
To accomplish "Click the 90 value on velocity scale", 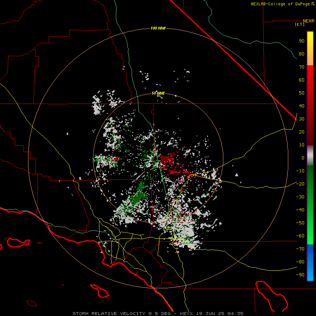I will pyautogui.click(x=302, y=41).
